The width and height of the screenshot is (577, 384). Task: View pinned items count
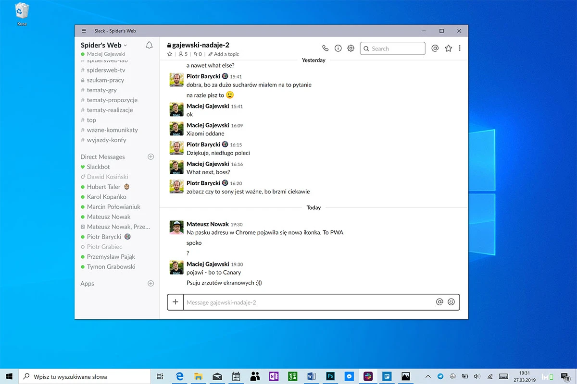pyautogui.click(x=198, y=54)
